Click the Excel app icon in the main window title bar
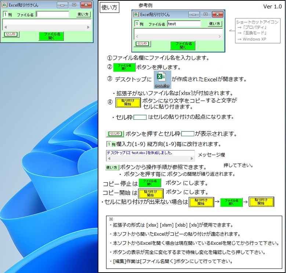The height and width of the screenshot is (273, 286). pos(4,5)
